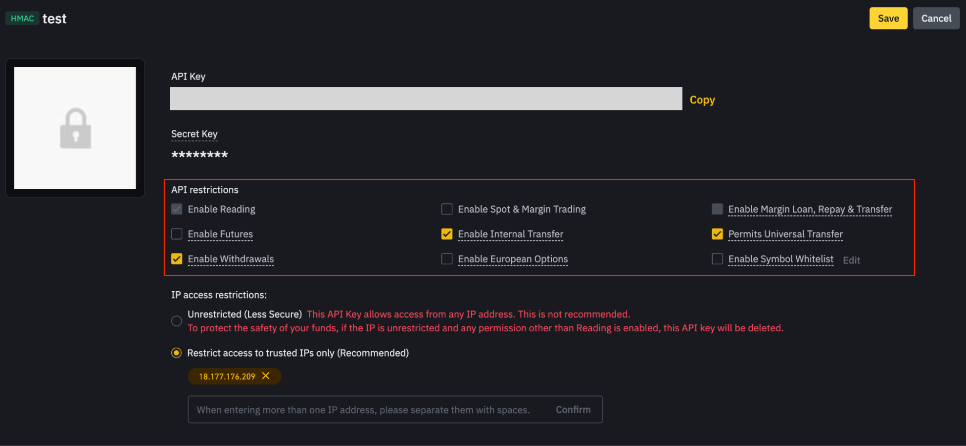Image resolution: width=966 pixels, height=446 pixels.
Task: Save the API key settings
Action: (x=888, y=18)
